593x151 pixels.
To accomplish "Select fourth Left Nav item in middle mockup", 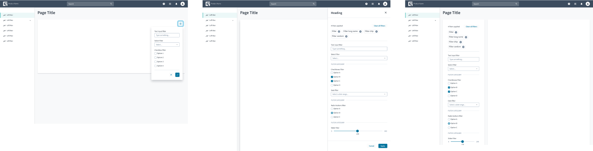I will coord(220,30).
